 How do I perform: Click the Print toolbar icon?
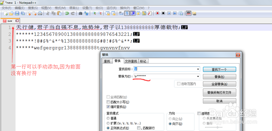tap(40, 13)
